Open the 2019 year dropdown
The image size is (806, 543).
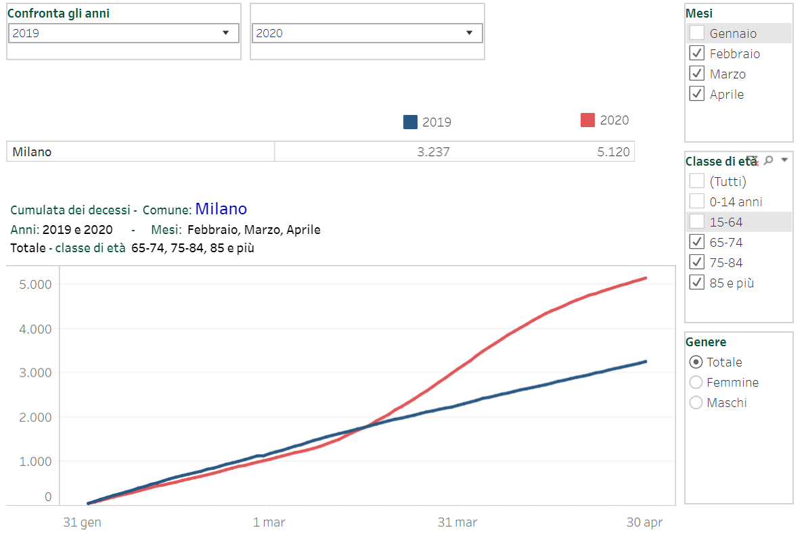[123, 33]
